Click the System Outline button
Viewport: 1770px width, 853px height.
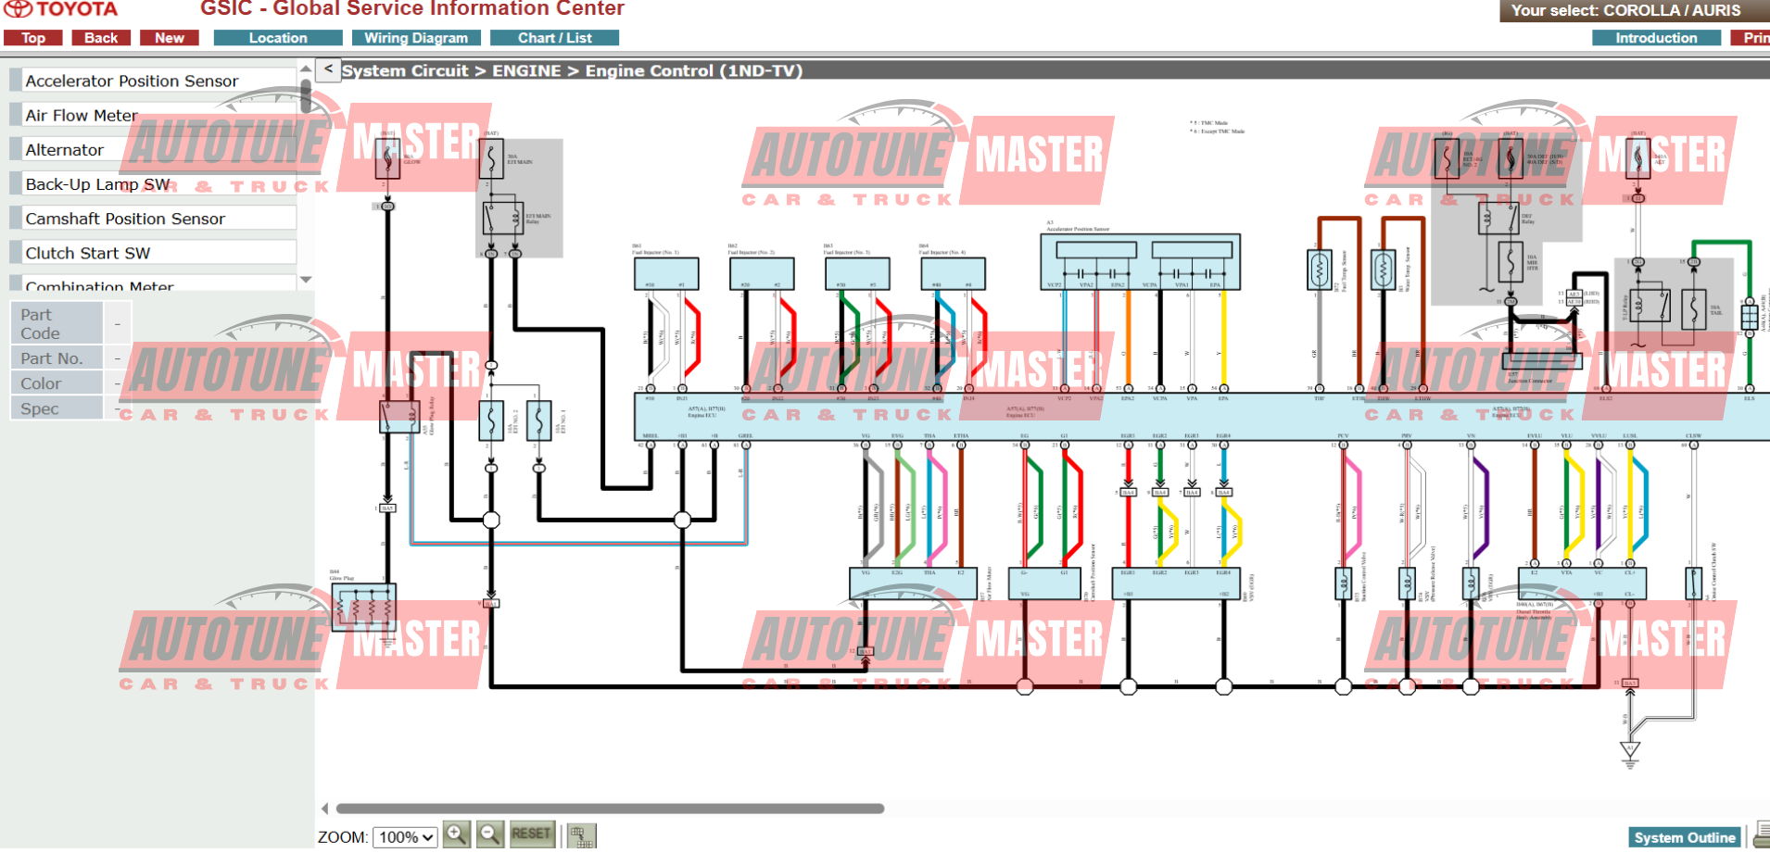pyautogui.click(x=1685, y=837)
